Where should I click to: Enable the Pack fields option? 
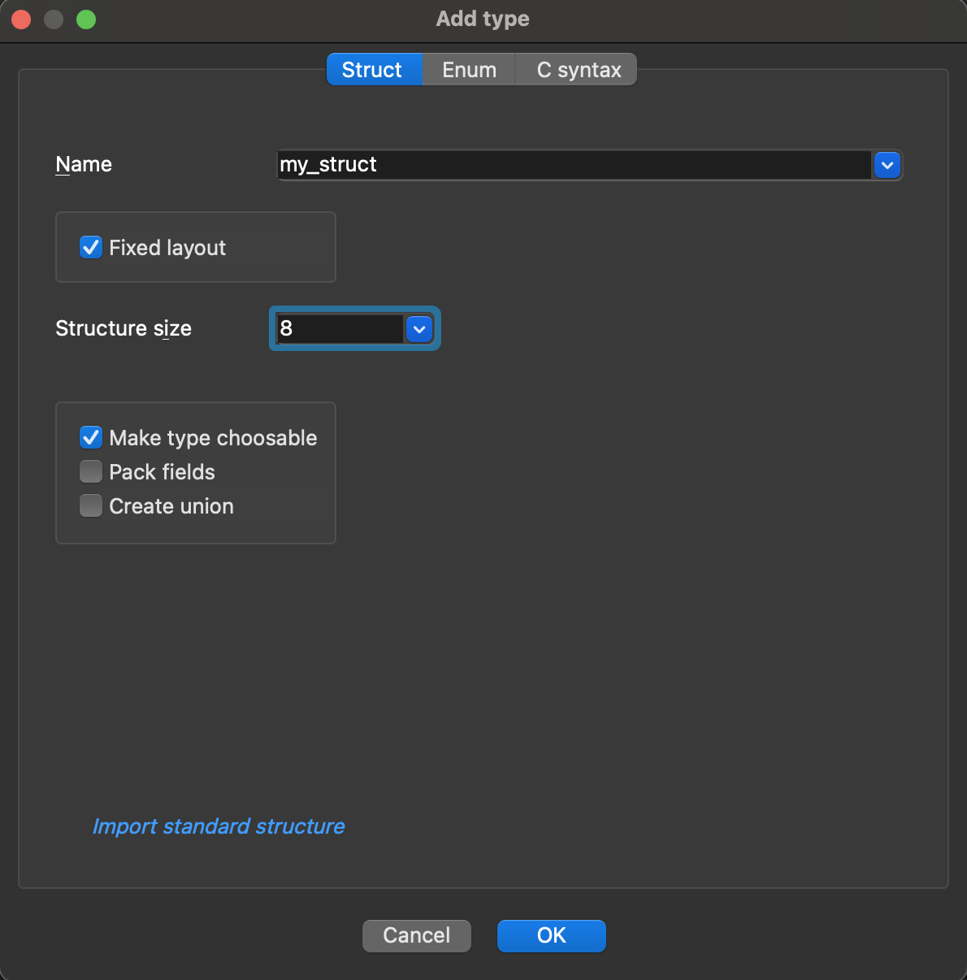[90, 471]
